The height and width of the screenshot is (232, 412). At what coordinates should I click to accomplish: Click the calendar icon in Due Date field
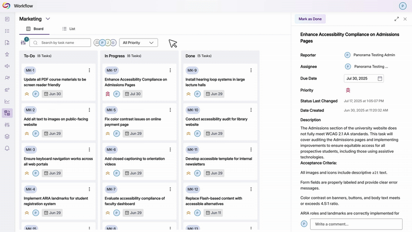click(x=380, y=78)
